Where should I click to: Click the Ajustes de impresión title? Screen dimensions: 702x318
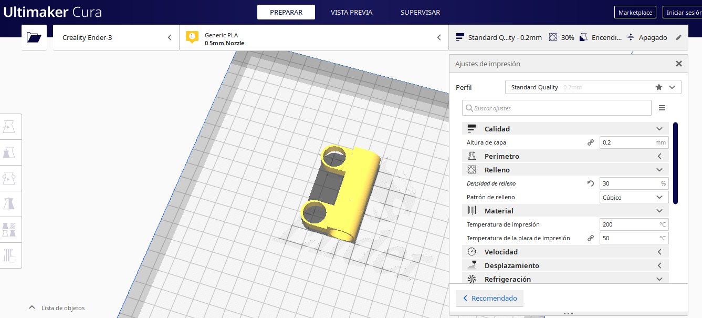pos(488,64)
